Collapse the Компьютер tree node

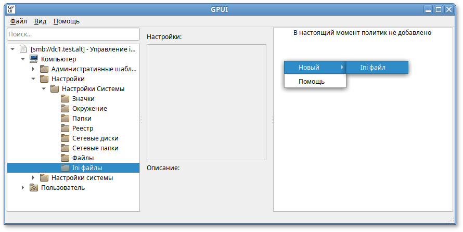23,59
